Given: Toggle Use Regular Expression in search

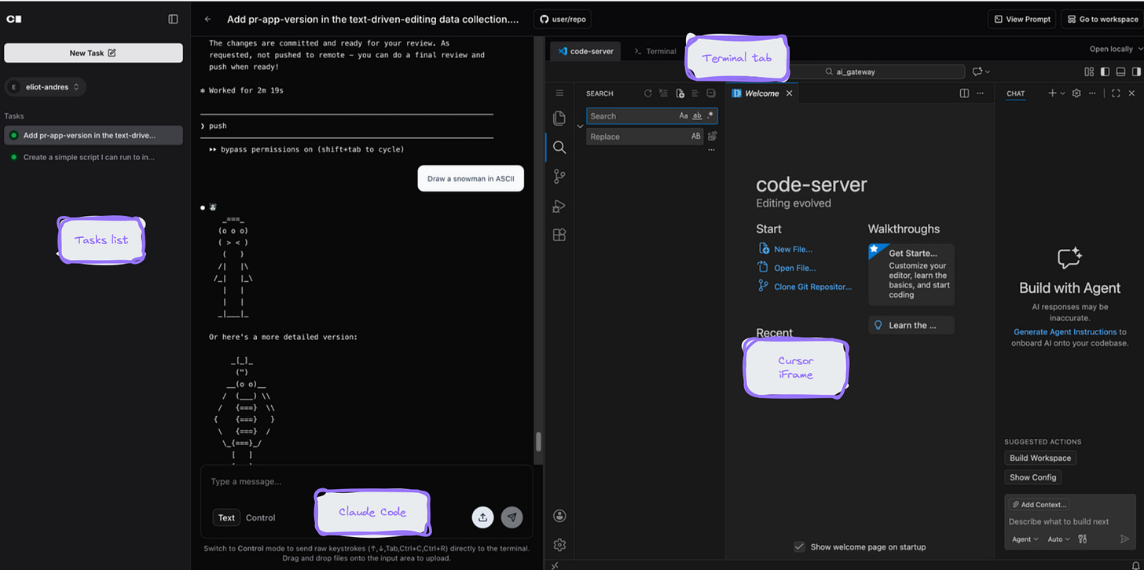Looking at the screenshot, I should 710,115.
